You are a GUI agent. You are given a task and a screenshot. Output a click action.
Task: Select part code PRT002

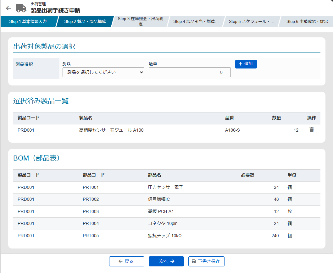tap(91, 199)
